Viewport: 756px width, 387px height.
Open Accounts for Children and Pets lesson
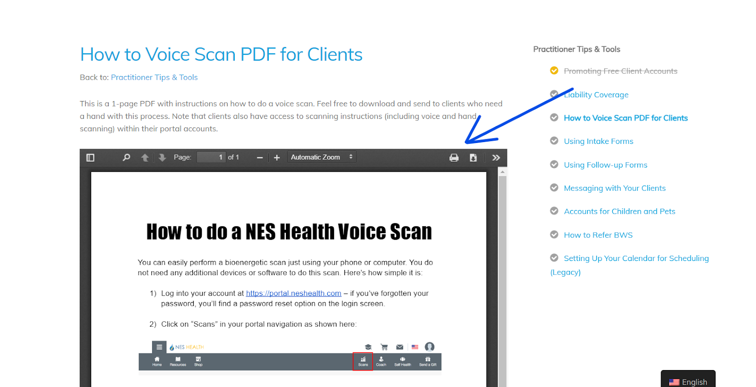coord(619,211)
